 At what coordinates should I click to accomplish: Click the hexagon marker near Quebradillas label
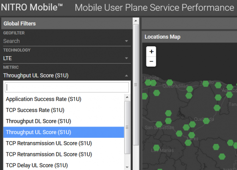click(x=170, y=83)
